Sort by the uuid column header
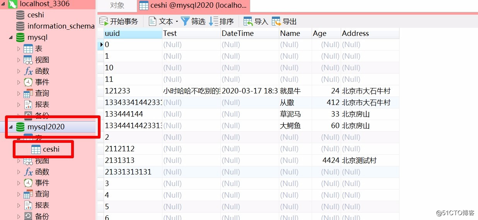Viewport: 478px width, 220px height. pos(133,34)
